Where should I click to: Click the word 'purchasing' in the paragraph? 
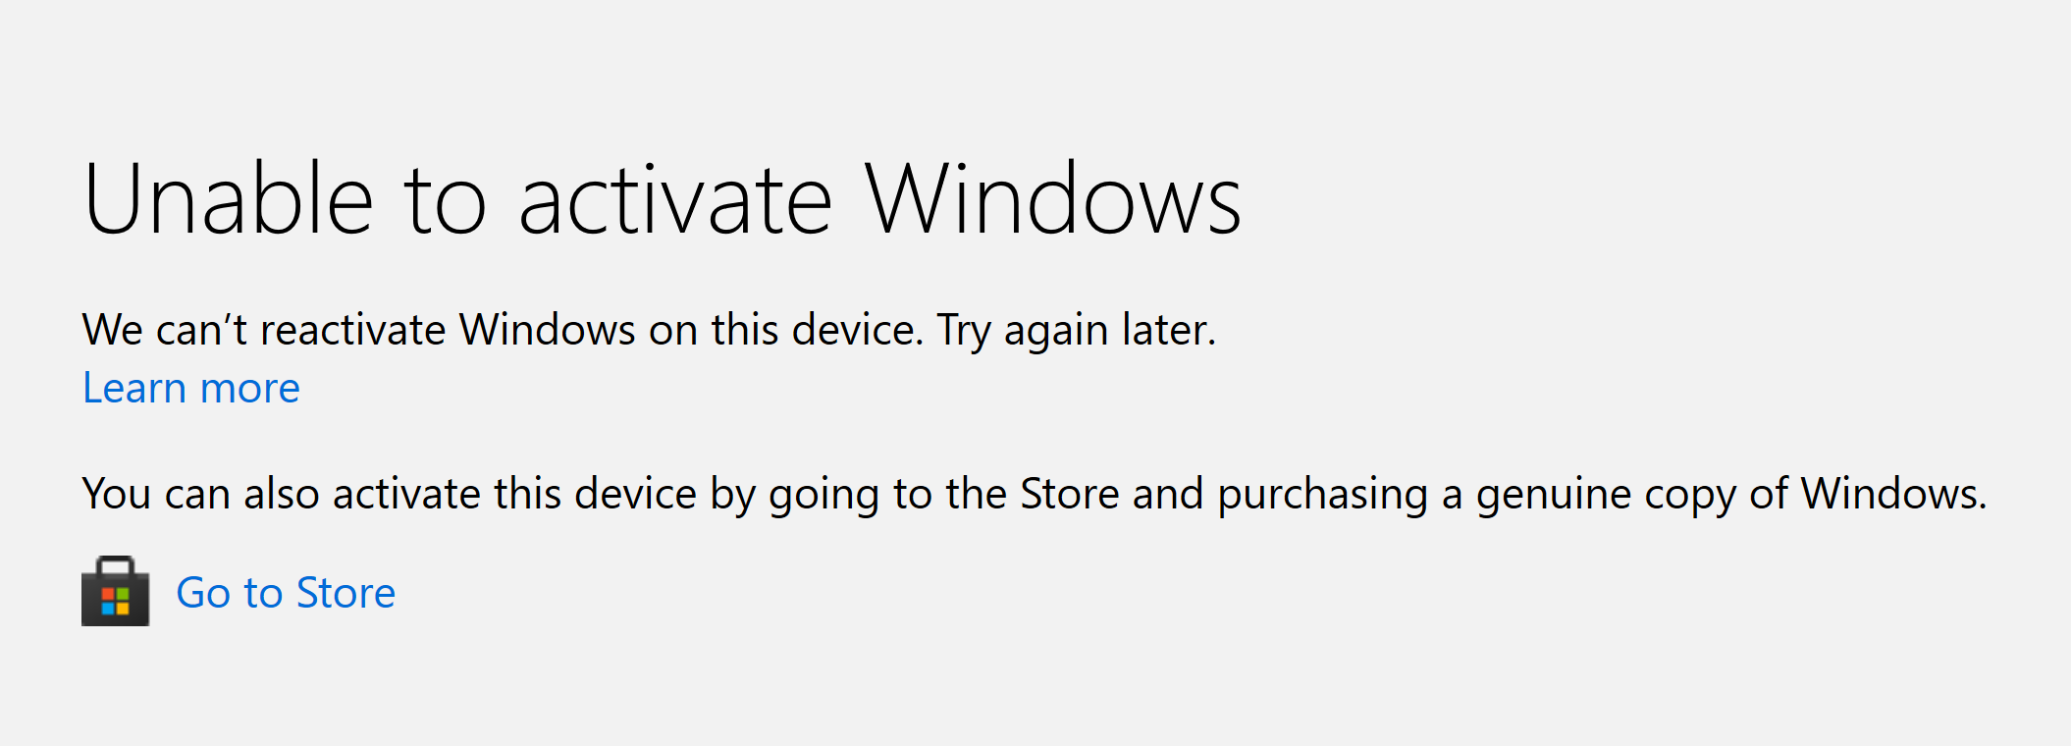tap(1322, 494)
